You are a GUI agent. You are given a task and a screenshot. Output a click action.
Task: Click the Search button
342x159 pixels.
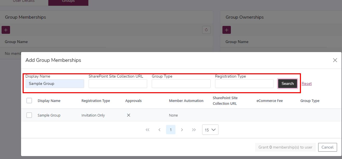click(287, 83)
